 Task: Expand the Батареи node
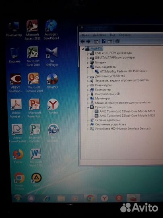(x=88, y=63)
